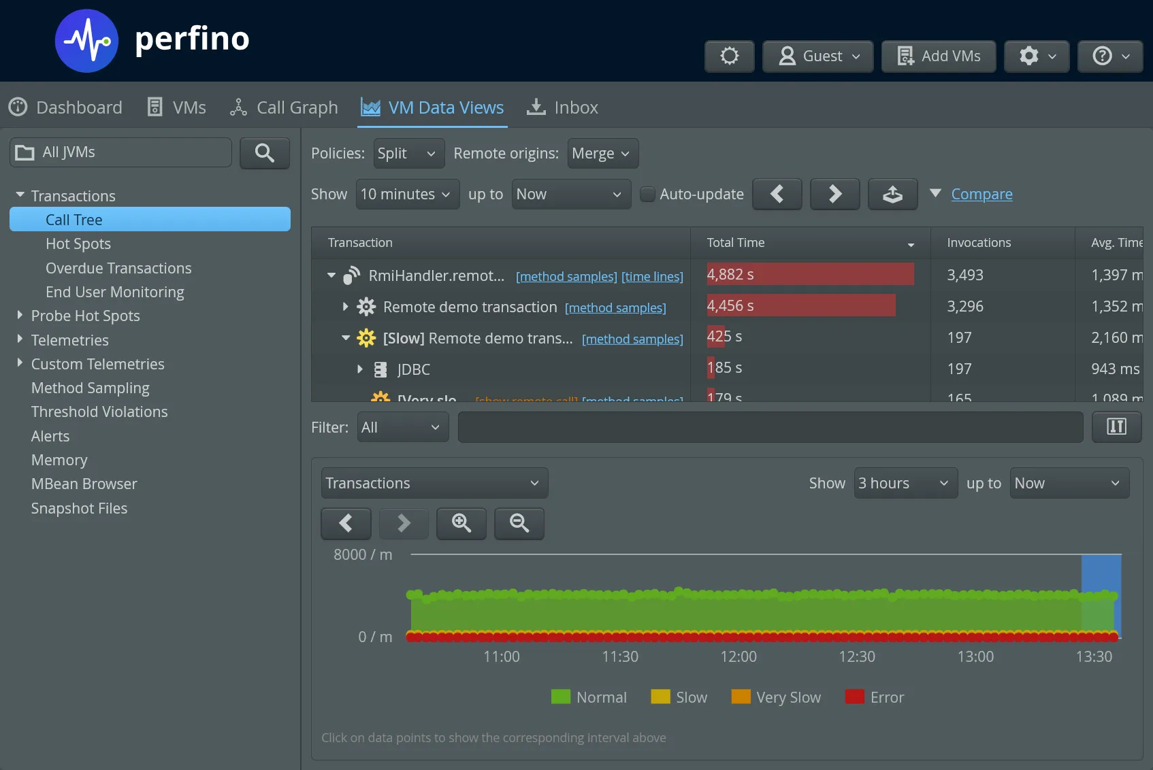Zoom out on the transactions chart
This screenshot has width=1153, height=770.
519,523
